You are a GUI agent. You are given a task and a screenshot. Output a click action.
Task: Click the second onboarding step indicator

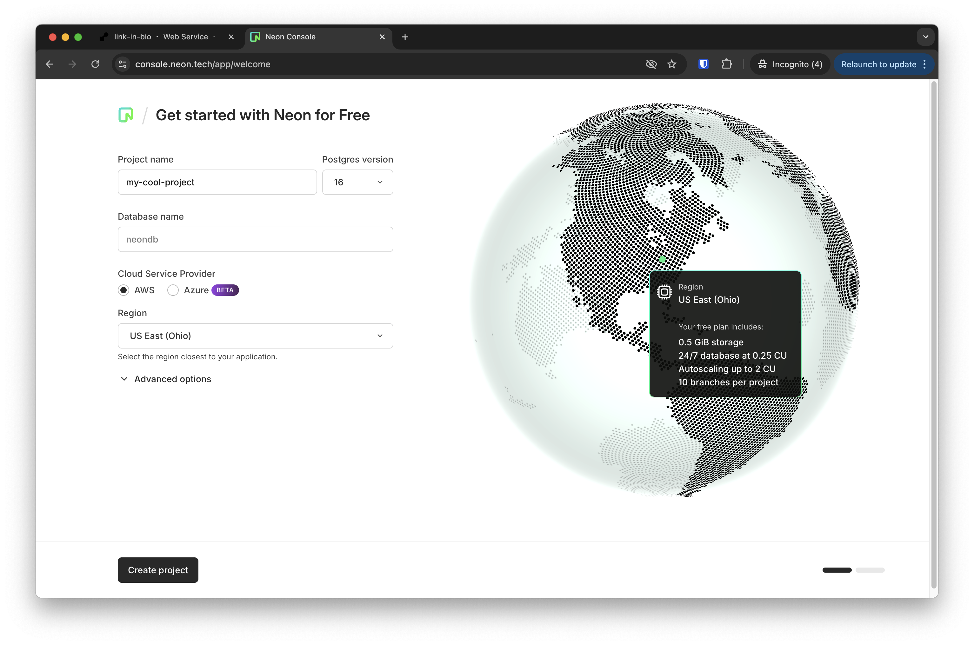(x=870, y=570)
